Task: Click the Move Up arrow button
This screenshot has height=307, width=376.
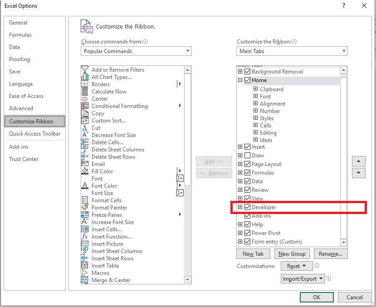Action: pyautogui.click(x=359, y=161)
